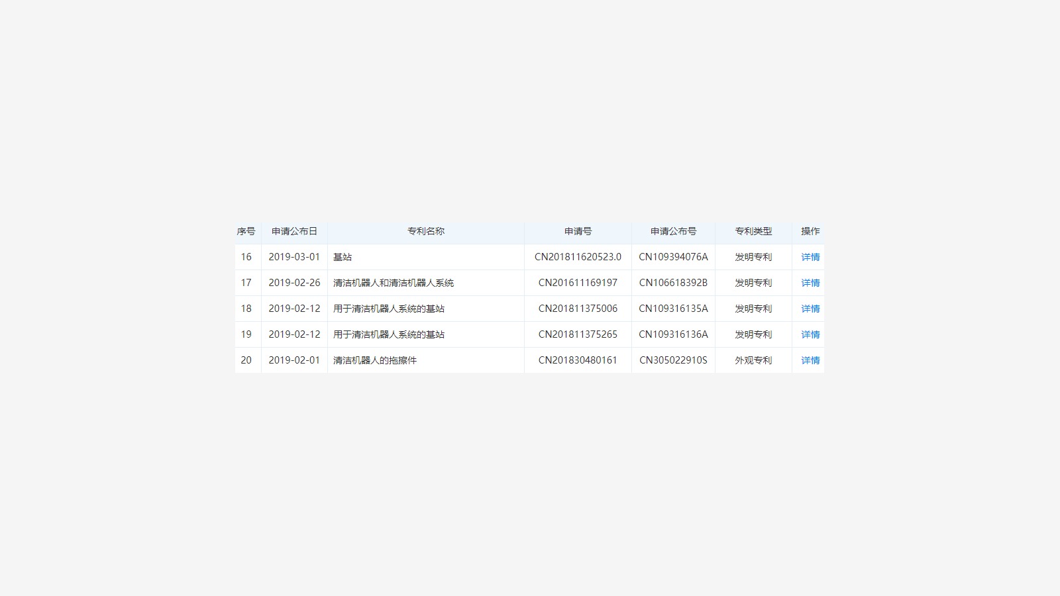Viewport: 1060px width, 596px height.
Task: Select patent name 清洁机器人的拖擦件
Action: click(x=375, y=360)
